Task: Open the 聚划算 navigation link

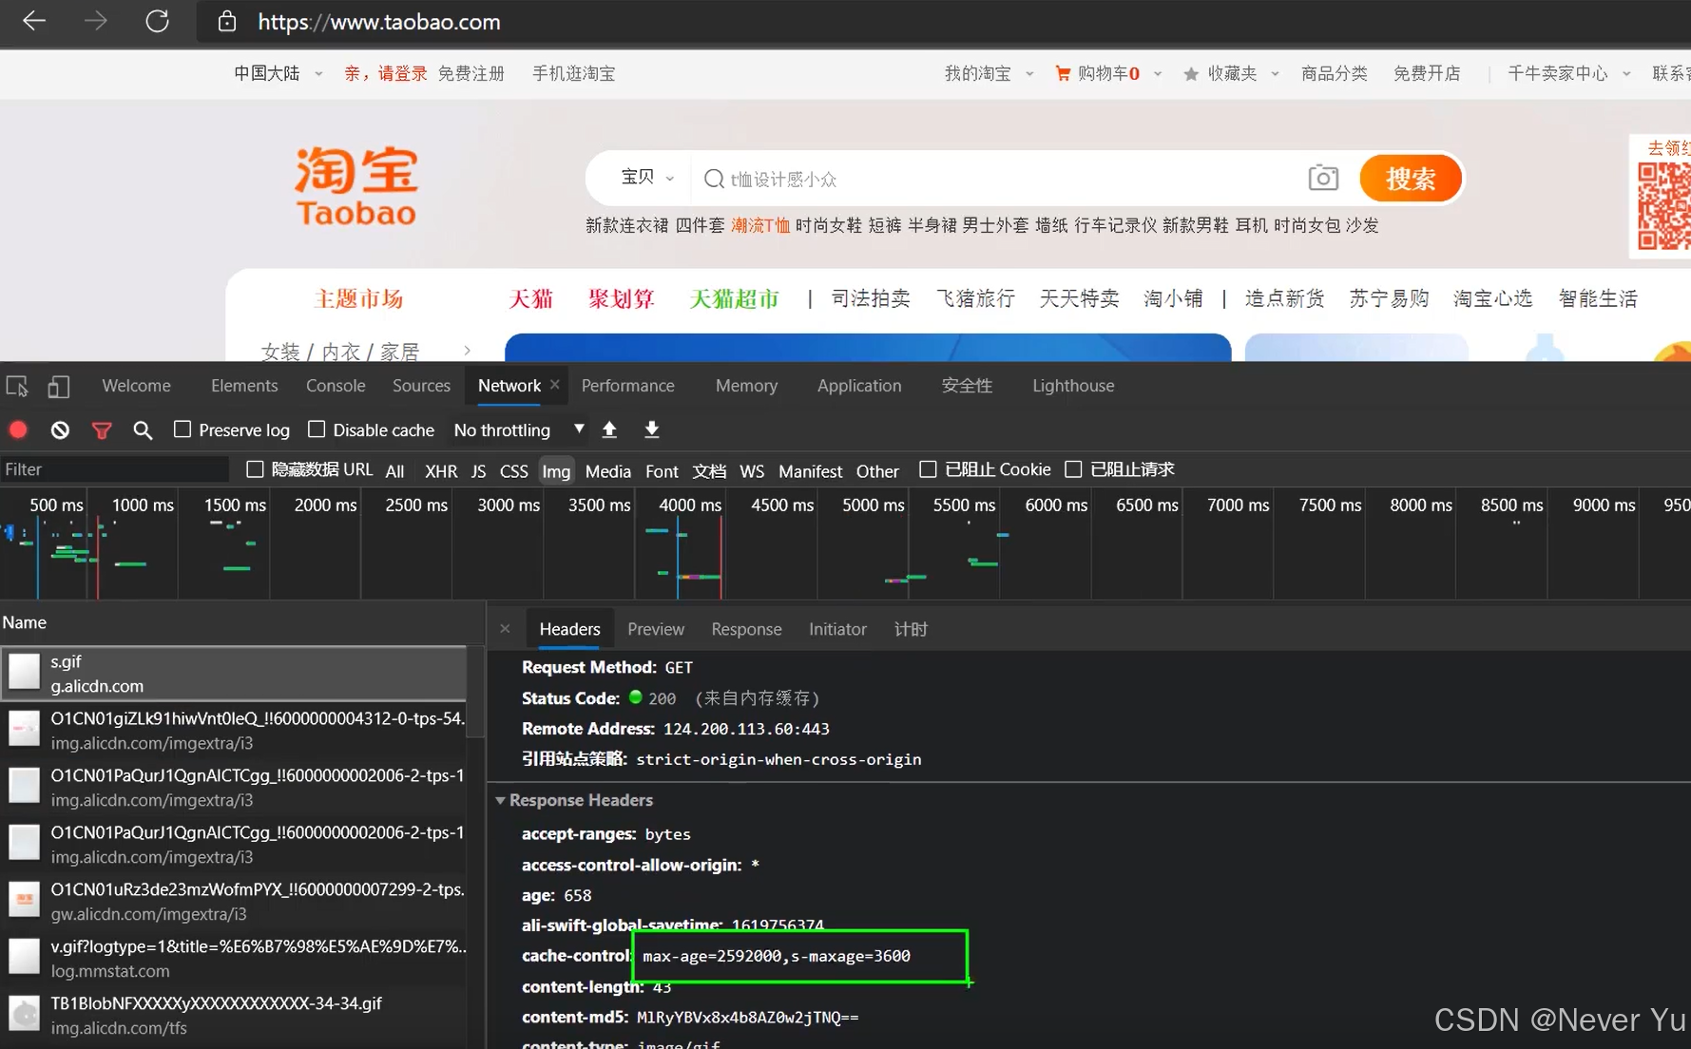Action: pos(622,298)
